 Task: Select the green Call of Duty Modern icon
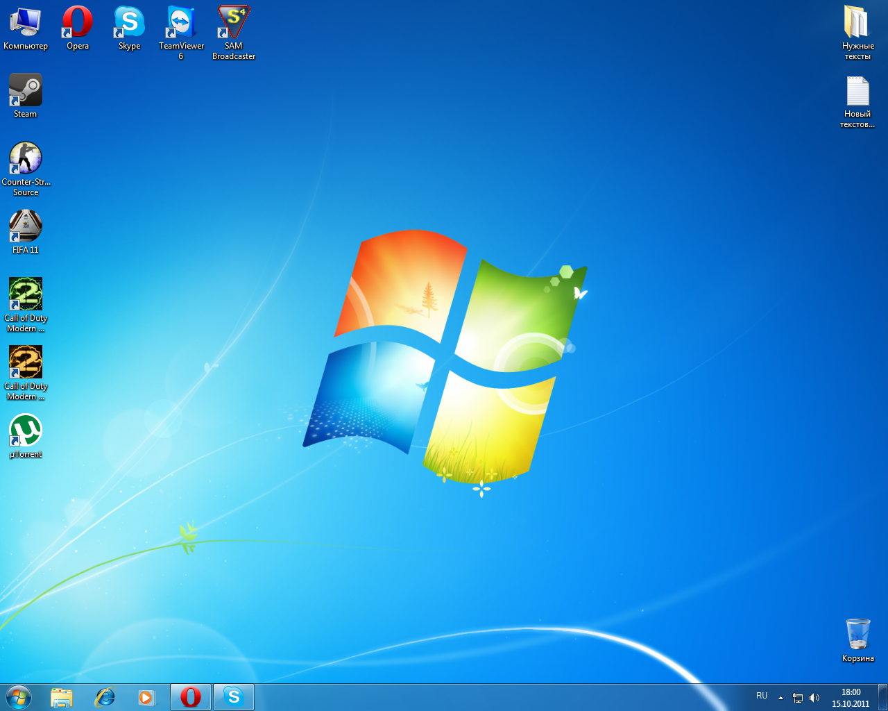tap(26, 305)
